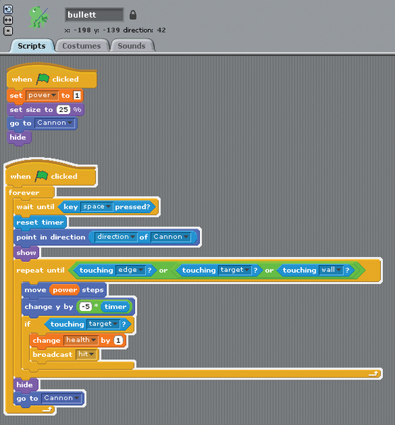The height and width of the screenshot is (425, 395).
Task: Click the orange power variable in move block
Action: coord(65,290)
